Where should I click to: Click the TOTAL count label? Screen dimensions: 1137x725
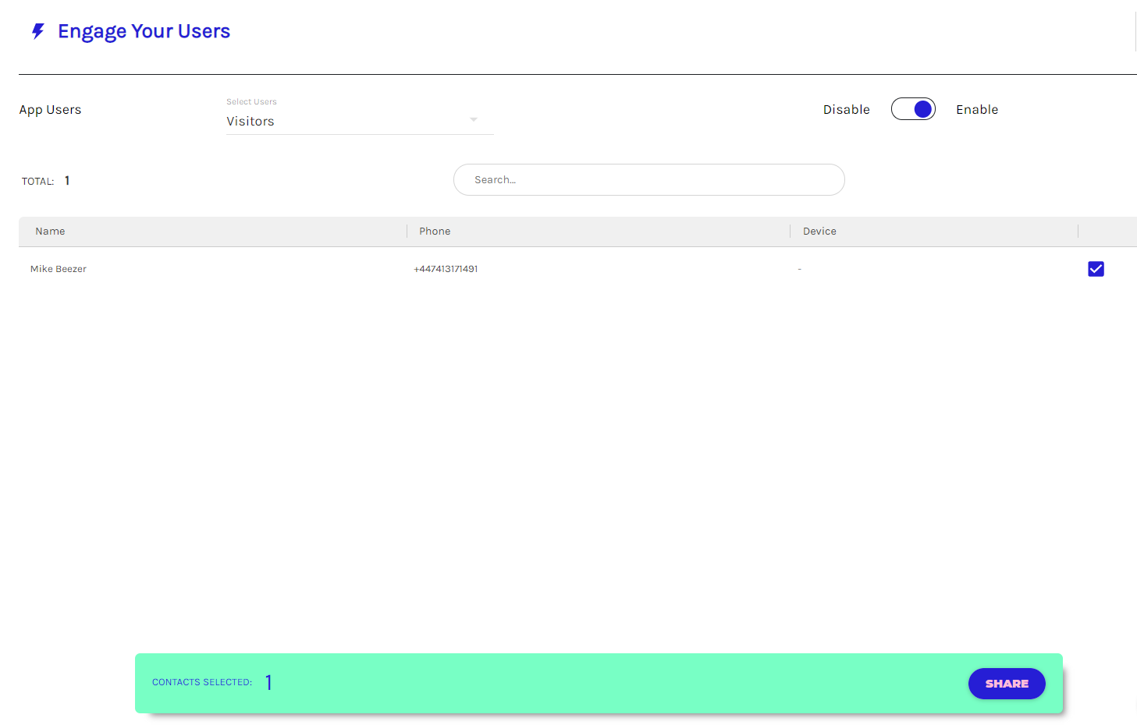pyautogui.click(x=37, y=182)
